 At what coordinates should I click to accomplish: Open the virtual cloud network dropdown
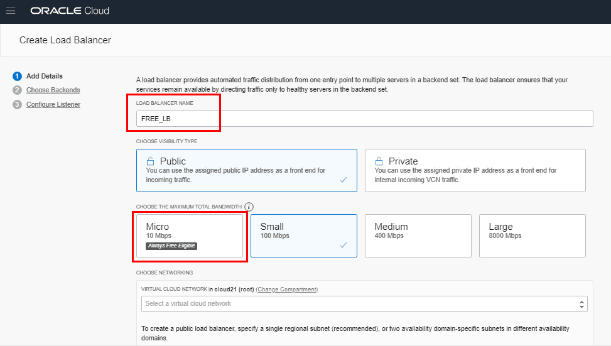click(x=364, y=304)
